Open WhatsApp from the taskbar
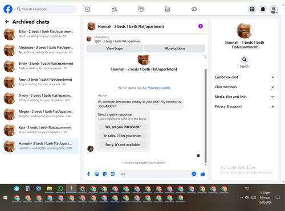This screenshot has width=285, height=211. [x=60, y=189]
